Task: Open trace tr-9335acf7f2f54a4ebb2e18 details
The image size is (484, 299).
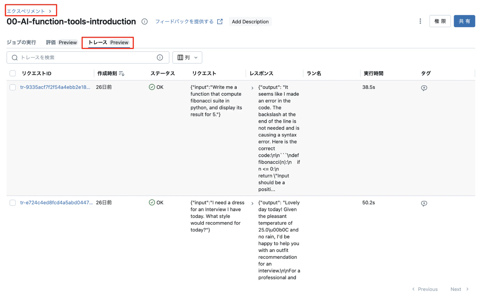Action: [x=55, y=87]
